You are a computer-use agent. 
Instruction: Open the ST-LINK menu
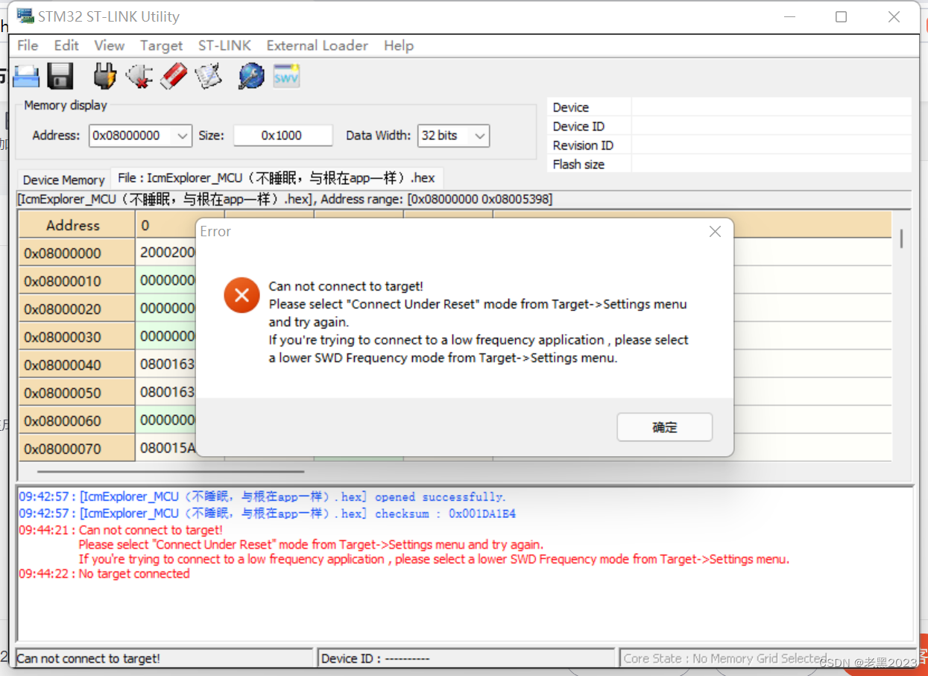click(x=224, y=45)
